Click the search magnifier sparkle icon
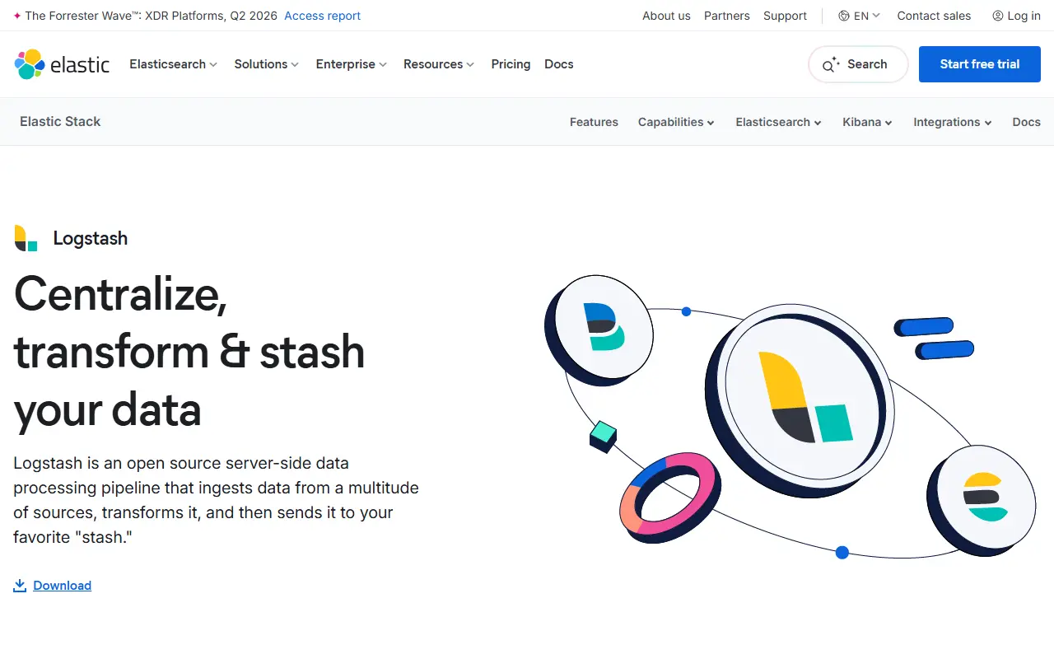 pos(831,64)
